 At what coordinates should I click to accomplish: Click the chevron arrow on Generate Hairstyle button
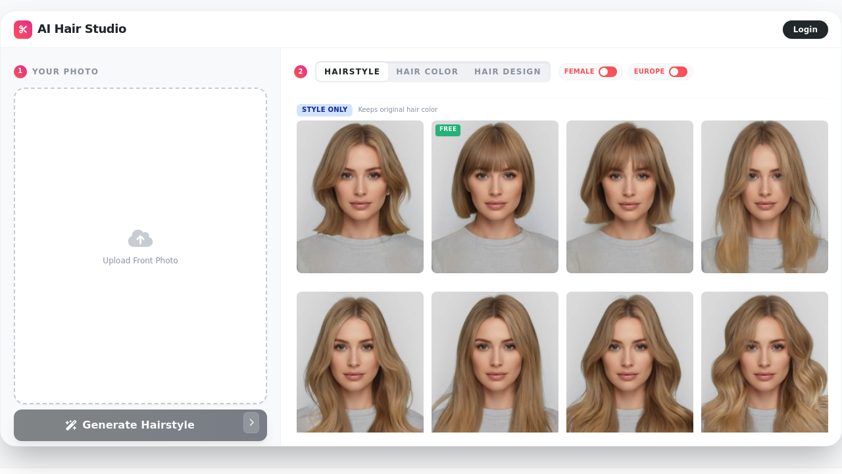pos(251,423)
